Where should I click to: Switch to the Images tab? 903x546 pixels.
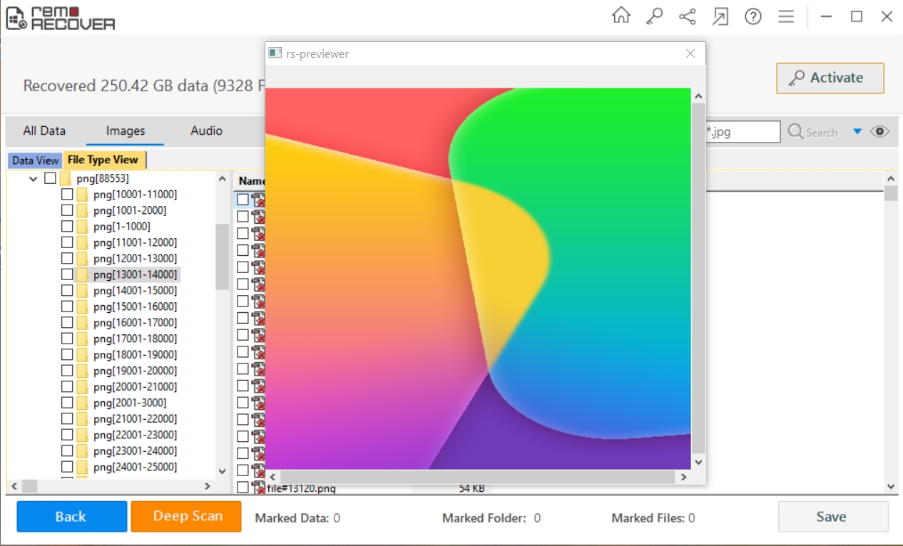tap(126, 130)
